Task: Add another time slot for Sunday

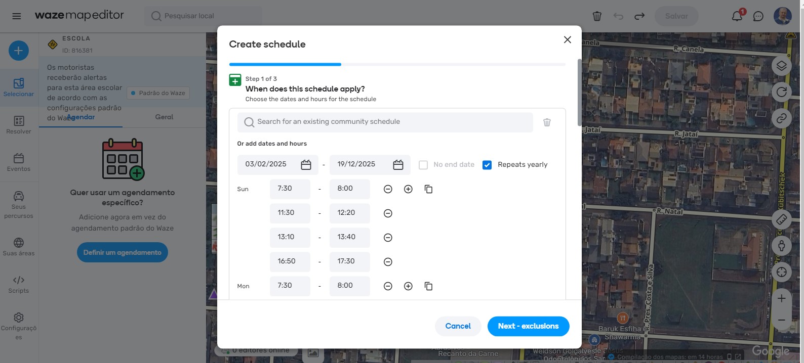Action: [408, 189]
